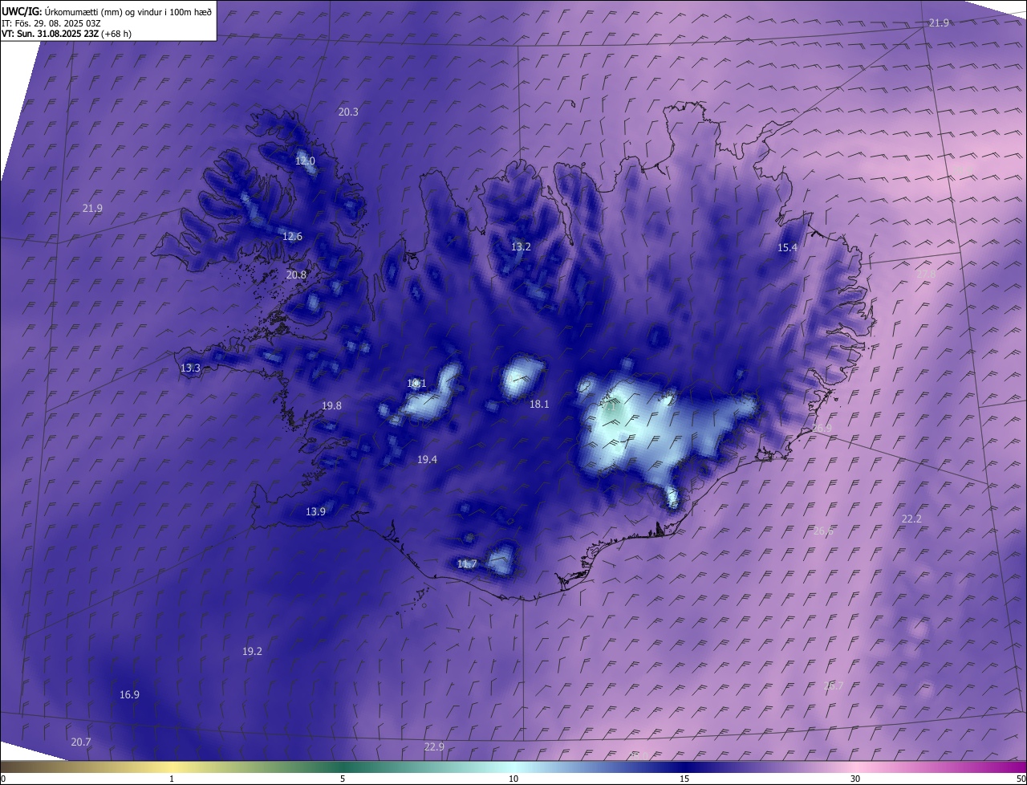Click the 15.4 value in east Iceland
The height and width of the screenshot is (785, 1027).
(788, 248)
